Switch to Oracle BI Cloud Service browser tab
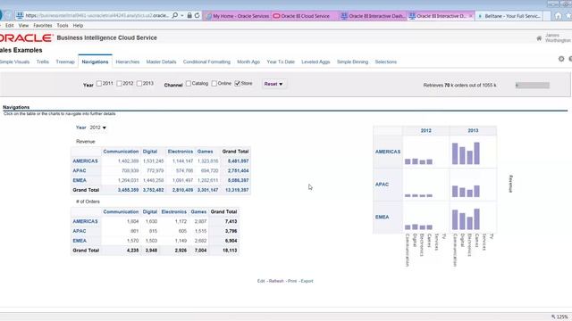The width and height of the screenshot is (572, 321). (305, 16)
